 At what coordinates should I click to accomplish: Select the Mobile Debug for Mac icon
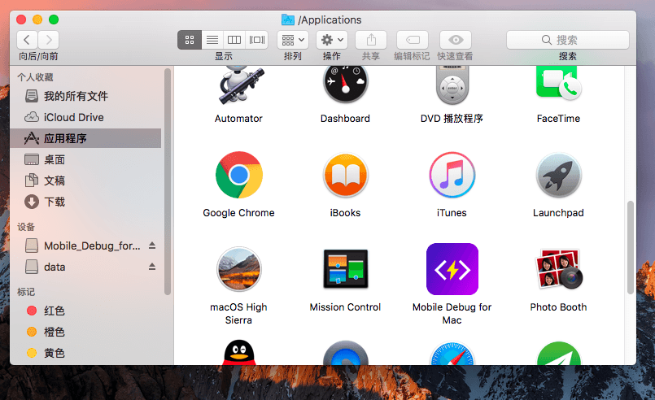[x=452, y=269]
